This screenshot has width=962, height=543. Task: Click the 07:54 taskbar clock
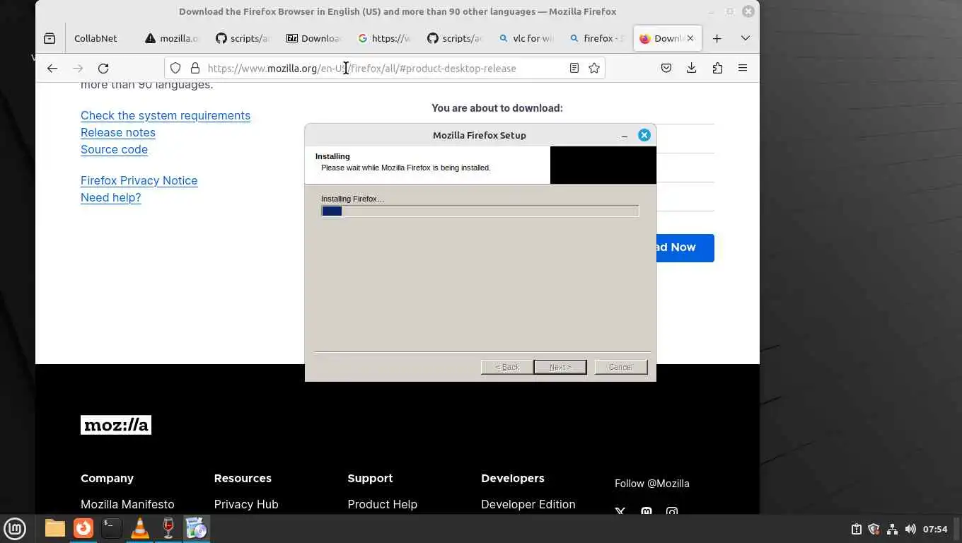935,529
